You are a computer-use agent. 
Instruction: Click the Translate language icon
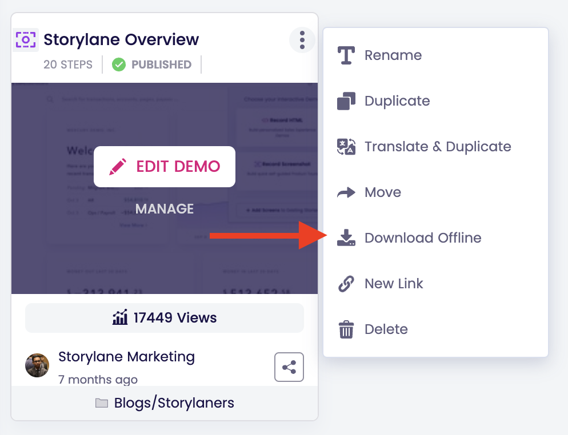click(x=346, y=147)
